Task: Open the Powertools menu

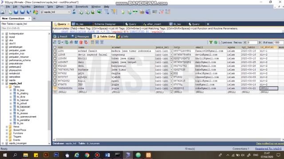Action: point(82,7)
